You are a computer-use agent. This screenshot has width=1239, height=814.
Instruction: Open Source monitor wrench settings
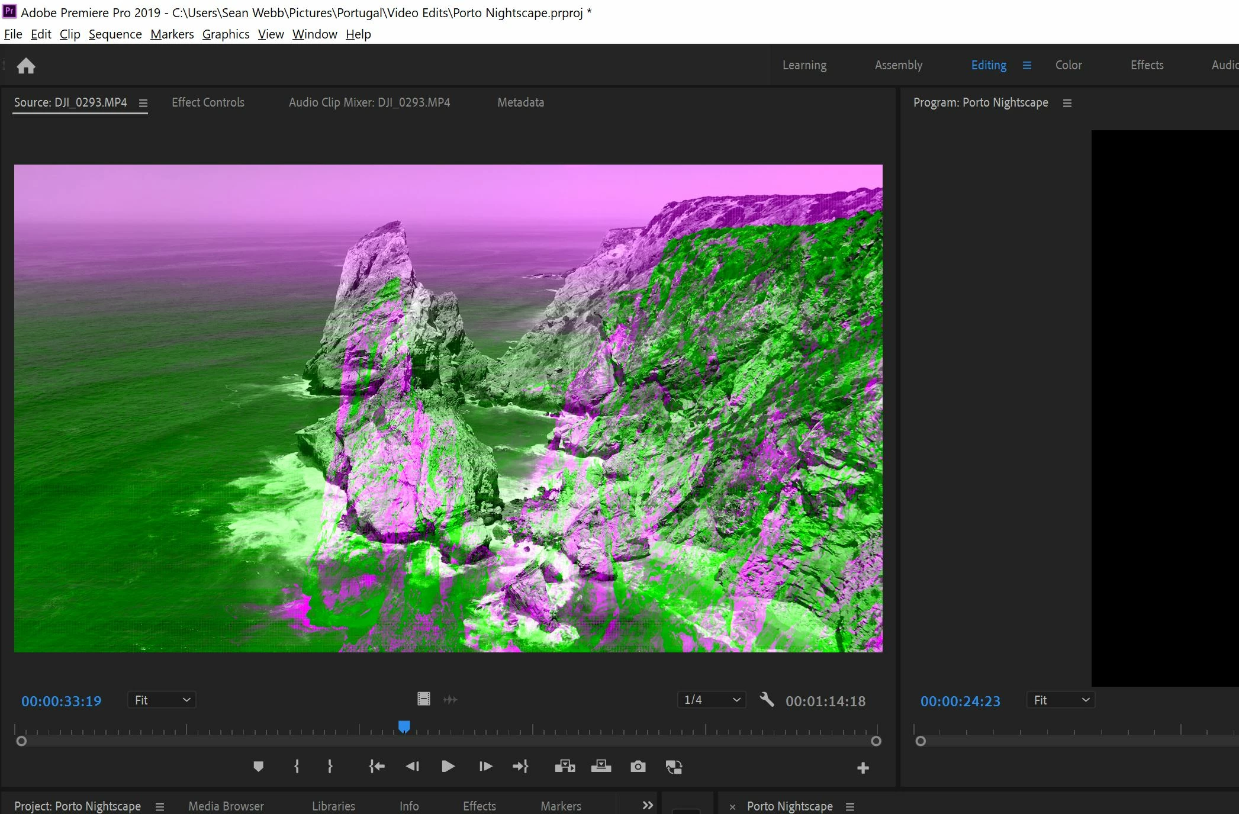(767, 700)
